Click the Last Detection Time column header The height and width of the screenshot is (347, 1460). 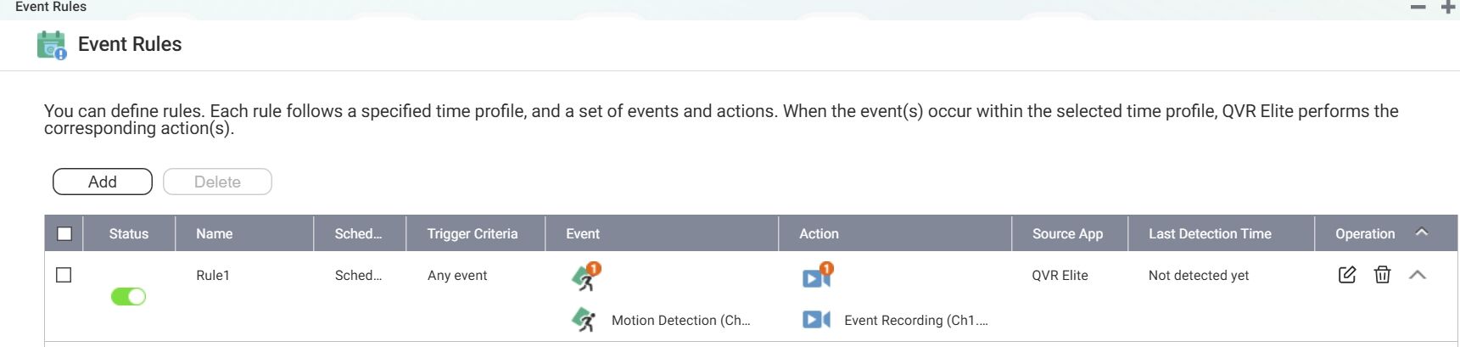tap(1210, 234)
